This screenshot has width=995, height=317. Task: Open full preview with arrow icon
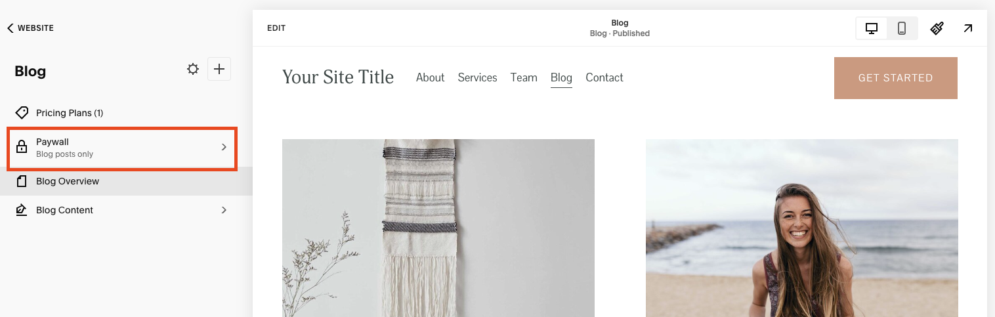point(968,28)
